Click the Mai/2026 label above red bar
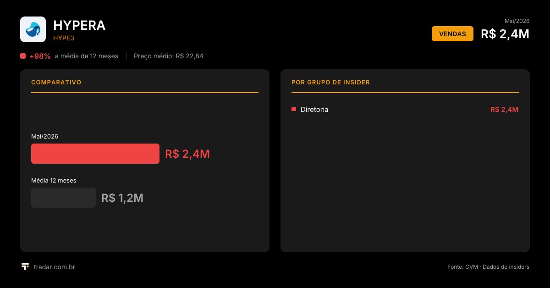 coord(44,136)
